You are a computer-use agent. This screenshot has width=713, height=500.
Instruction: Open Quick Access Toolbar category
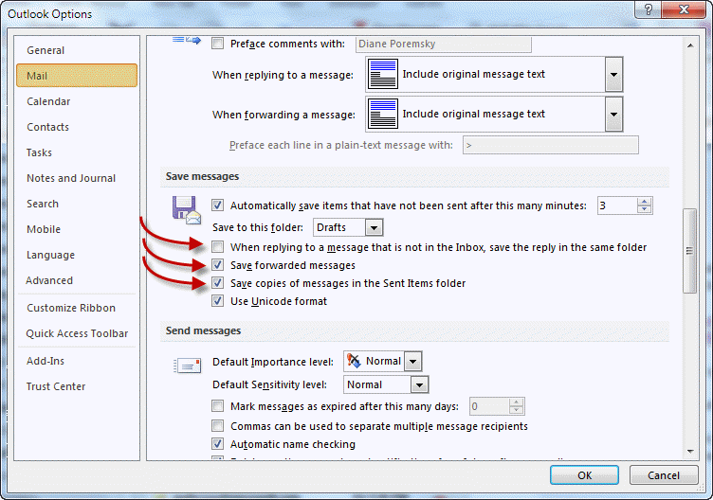click(x=77, y=333)
